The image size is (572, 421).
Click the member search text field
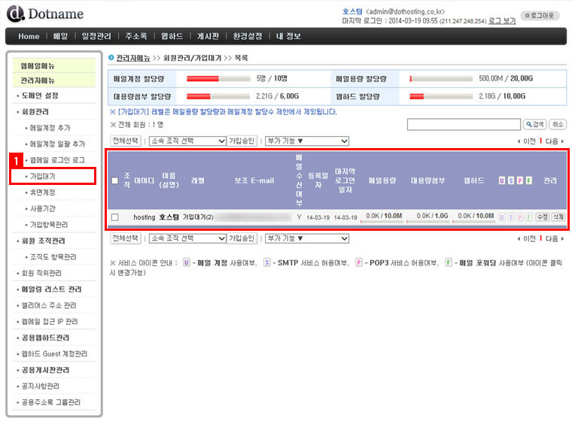pos(464,125)
